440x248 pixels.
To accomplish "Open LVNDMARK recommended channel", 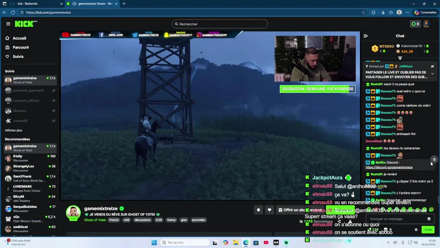I will (30, 189).
